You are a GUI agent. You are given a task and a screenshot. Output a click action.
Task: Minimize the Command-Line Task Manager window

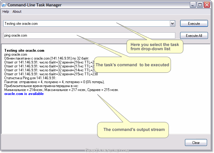click(x=193, y=5)
